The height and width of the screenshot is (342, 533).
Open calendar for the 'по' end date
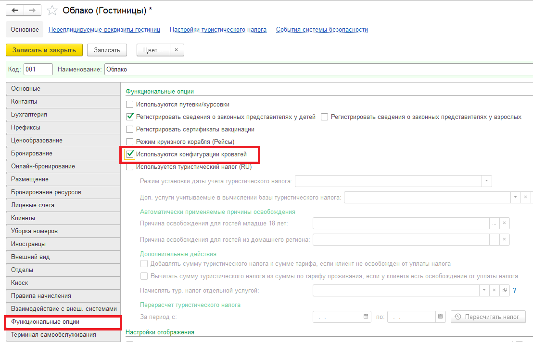pyautogui.click(x=440, y=317)
